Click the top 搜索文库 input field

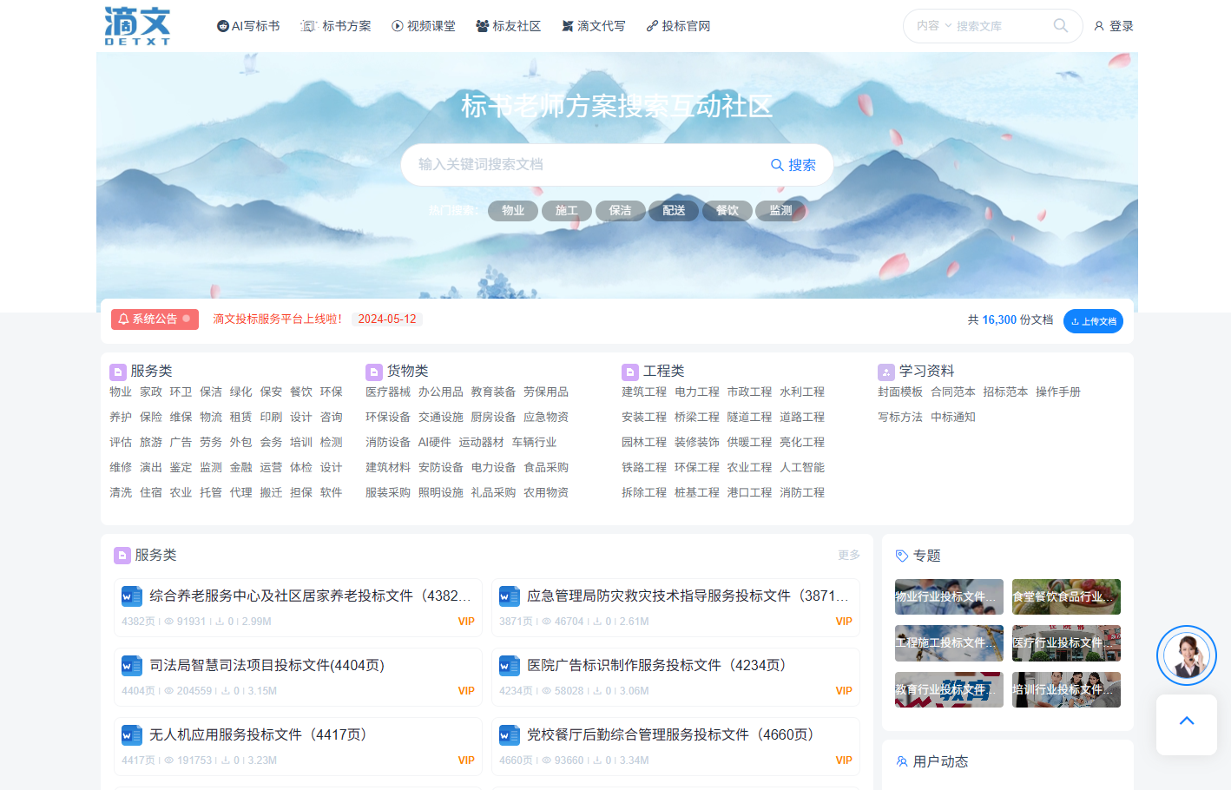coord(1000,26)
